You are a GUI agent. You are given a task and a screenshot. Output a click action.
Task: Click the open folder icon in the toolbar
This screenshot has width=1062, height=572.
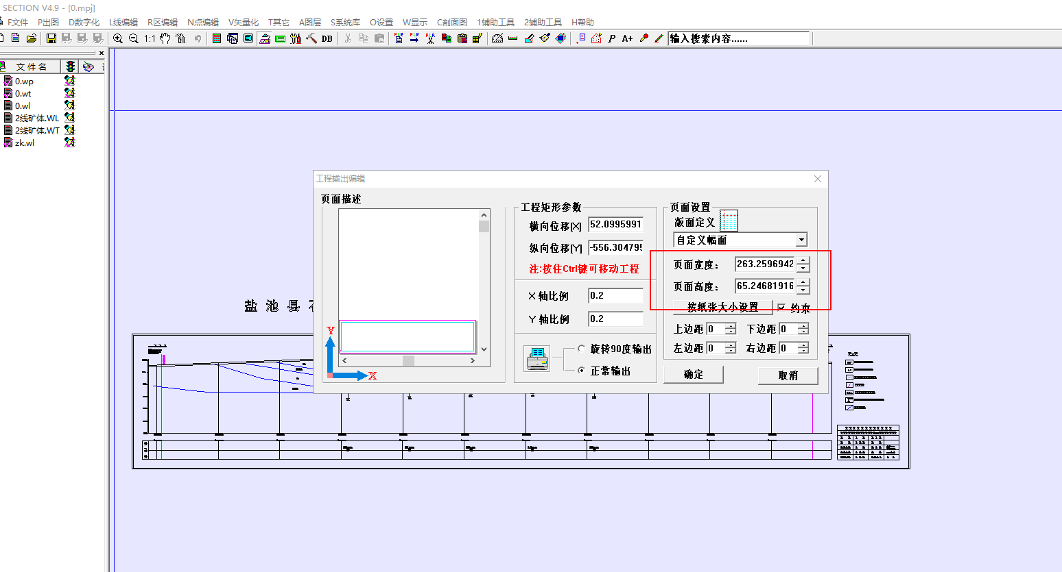click(x=32, y=38)
